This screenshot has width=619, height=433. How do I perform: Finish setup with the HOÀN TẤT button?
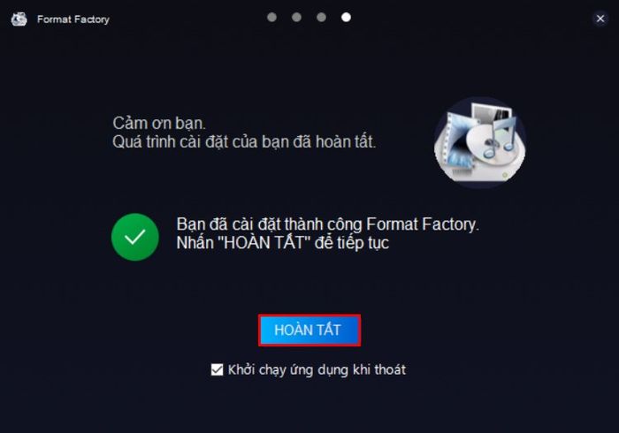[x=309, y=330]
